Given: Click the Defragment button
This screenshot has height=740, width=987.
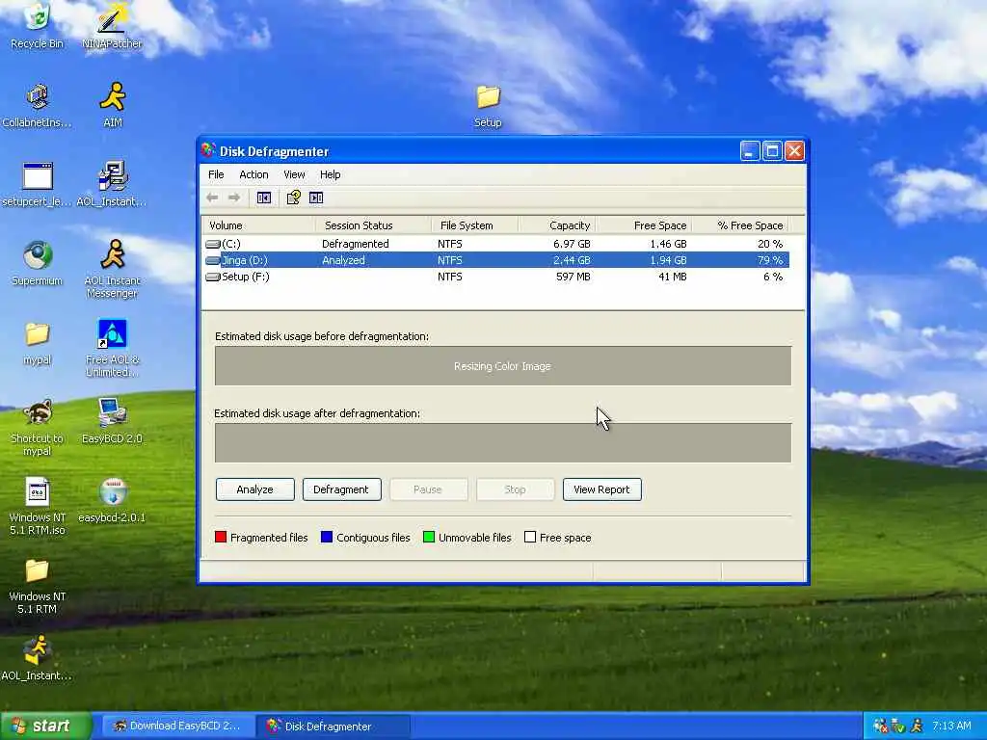Looking at the screenshot, I should [342, 489].
